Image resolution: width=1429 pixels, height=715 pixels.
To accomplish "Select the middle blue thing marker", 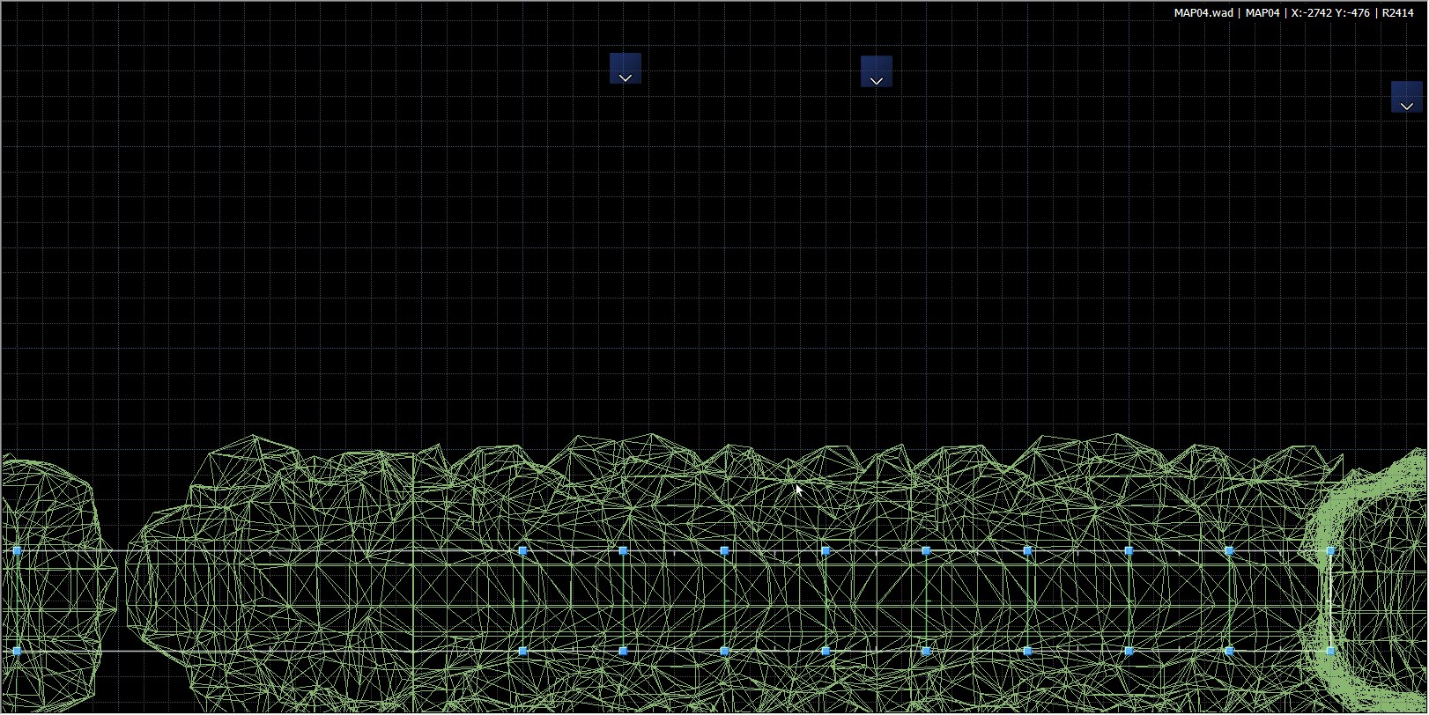I will pyautogui.click(x=877, y=71).
